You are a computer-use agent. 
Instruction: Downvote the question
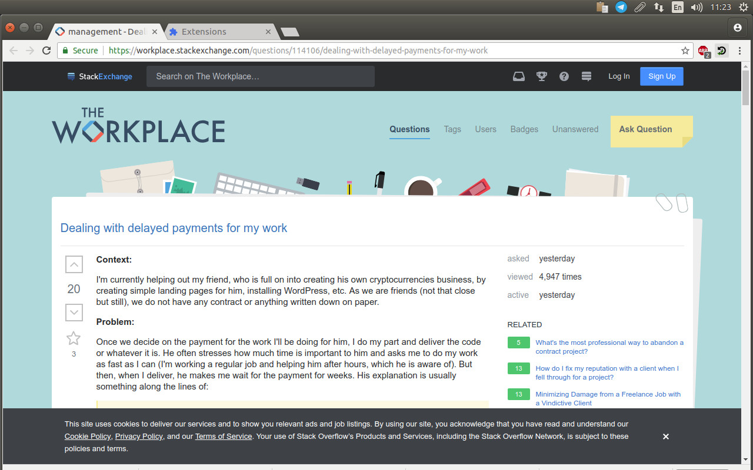(x=74, y=313)
